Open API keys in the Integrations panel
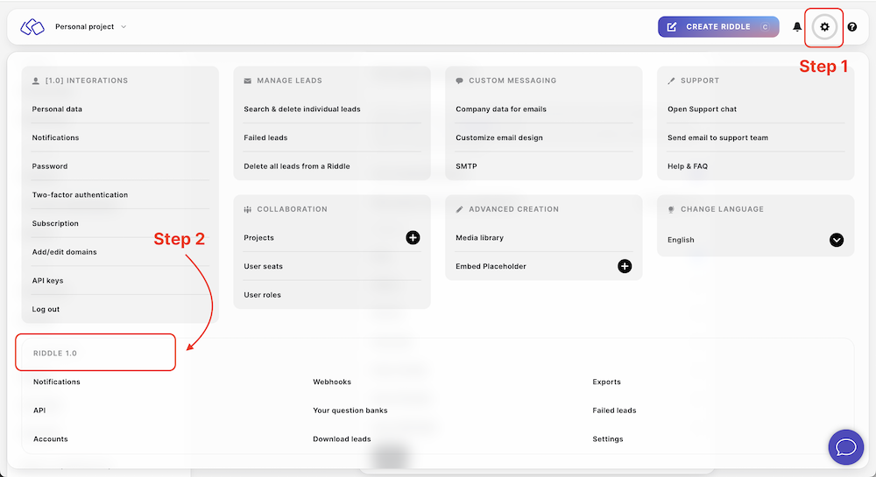This screenshot has width=876, height=477. click(48, 281)
